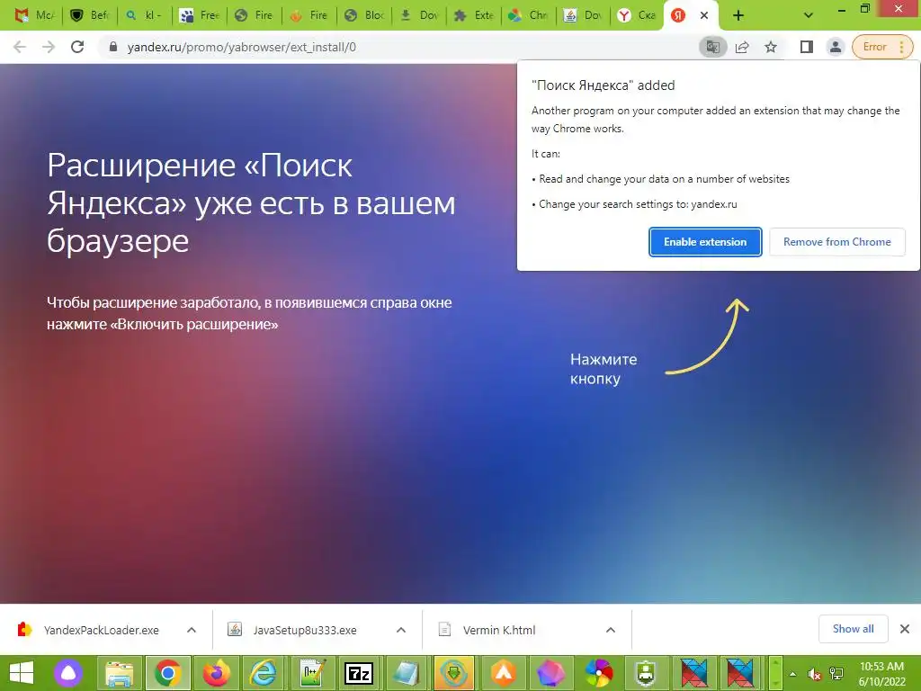Reload the current page
Viewport: 921px width, 691px height.
click(77, 47)
